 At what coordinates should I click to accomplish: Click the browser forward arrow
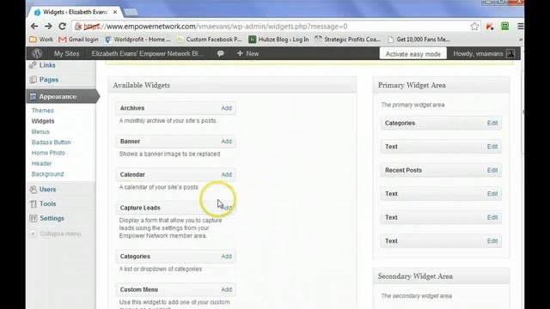pyautogui.click(x=48, y=27)
